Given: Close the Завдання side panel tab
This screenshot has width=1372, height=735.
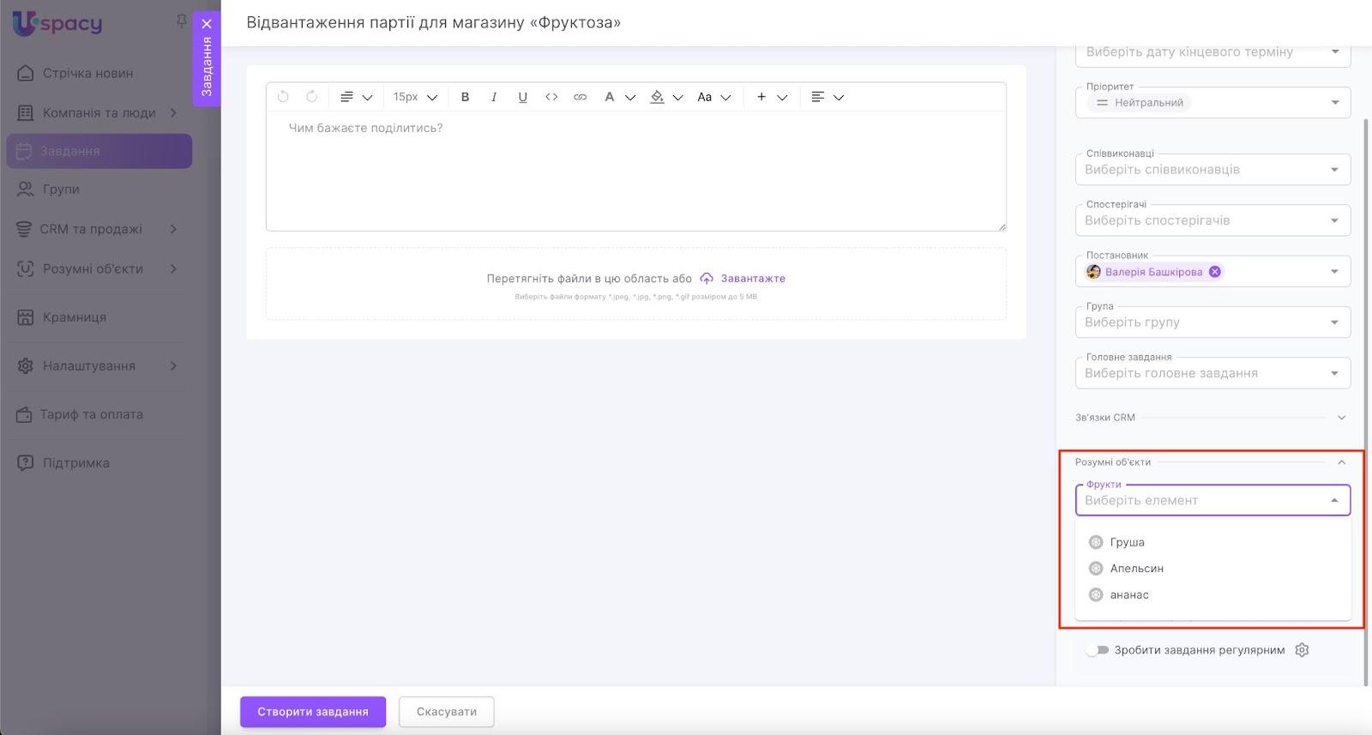Looking at the screenshot, I should point(207,24).
